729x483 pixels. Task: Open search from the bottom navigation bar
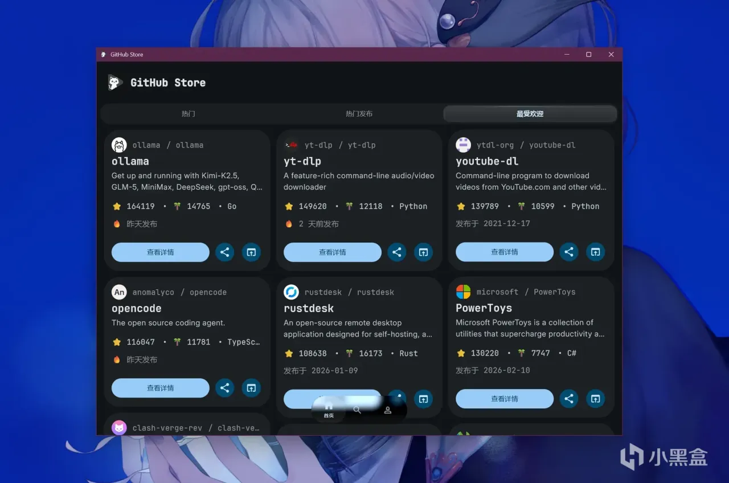click(x=357, y=410)
